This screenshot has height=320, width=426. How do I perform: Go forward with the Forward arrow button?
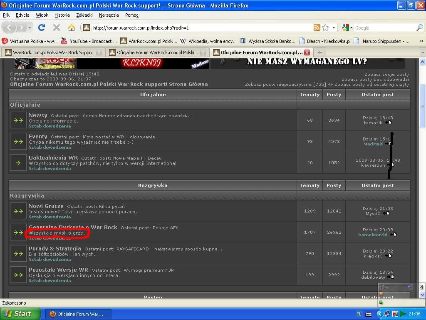click(21, 27)
